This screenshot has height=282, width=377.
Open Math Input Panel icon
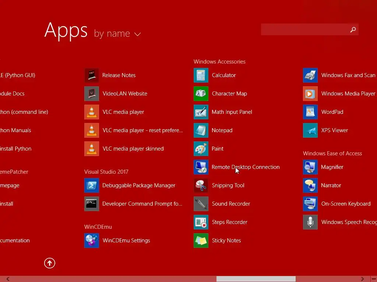pyautogui.click(x=201, y=112)
